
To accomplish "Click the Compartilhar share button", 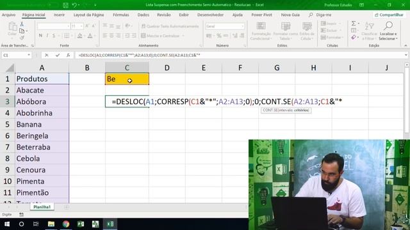I will pyautogui.click(x=389, y=15).
